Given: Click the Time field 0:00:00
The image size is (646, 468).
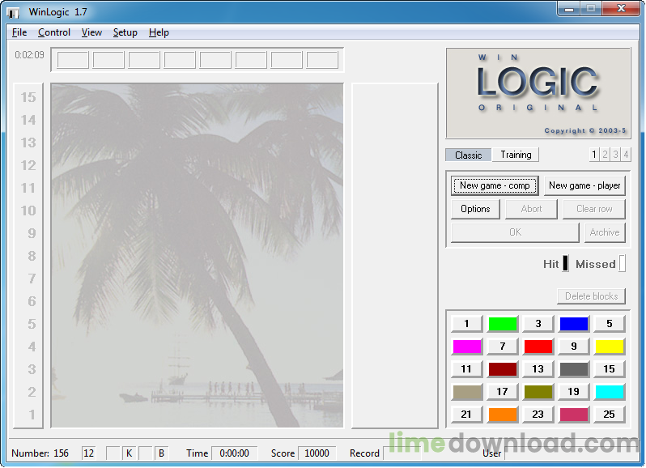Looking at the screenshot, I should 235,453.
